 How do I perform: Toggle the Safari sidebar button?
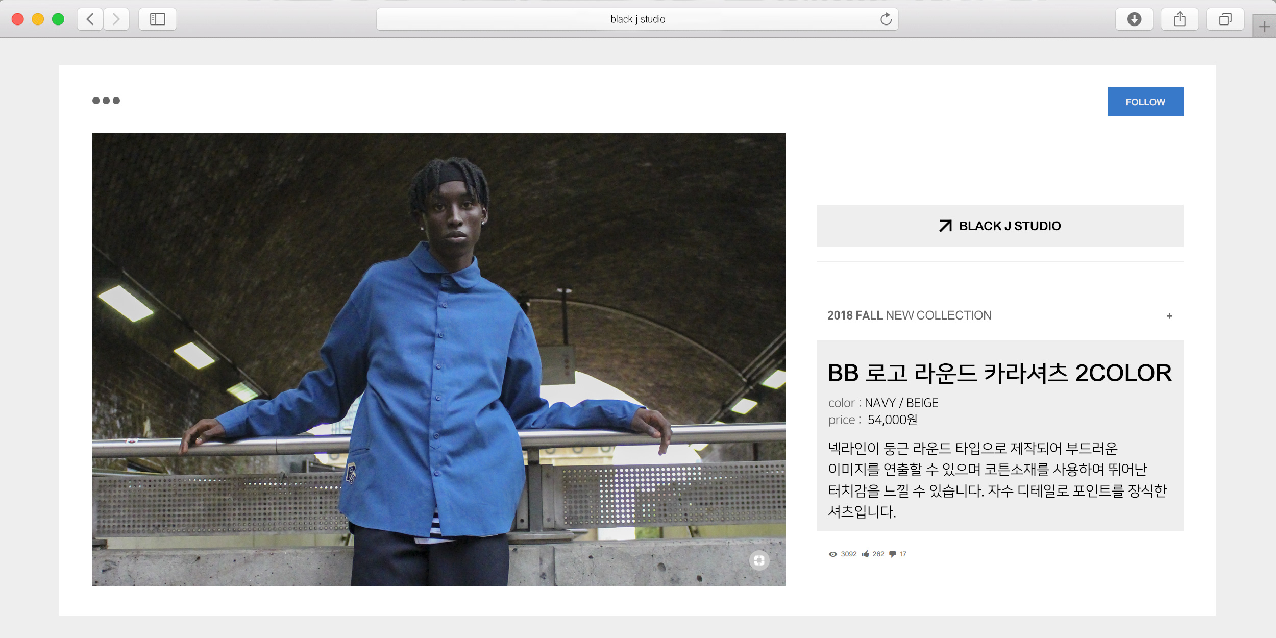click(158, 19)
